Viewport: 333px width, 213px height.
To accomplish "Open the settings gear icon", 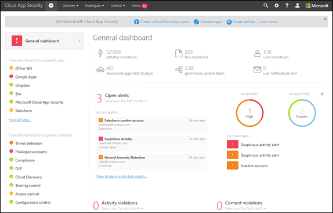I will coord(276,6).
